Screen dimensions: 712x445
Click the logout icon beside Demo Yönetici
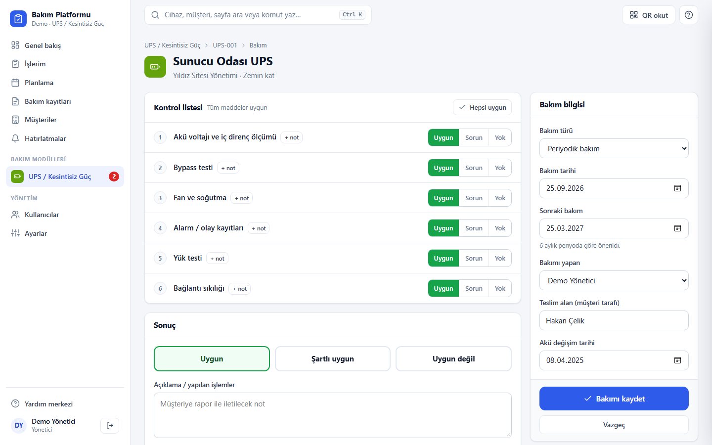click(x=110, y=425)
